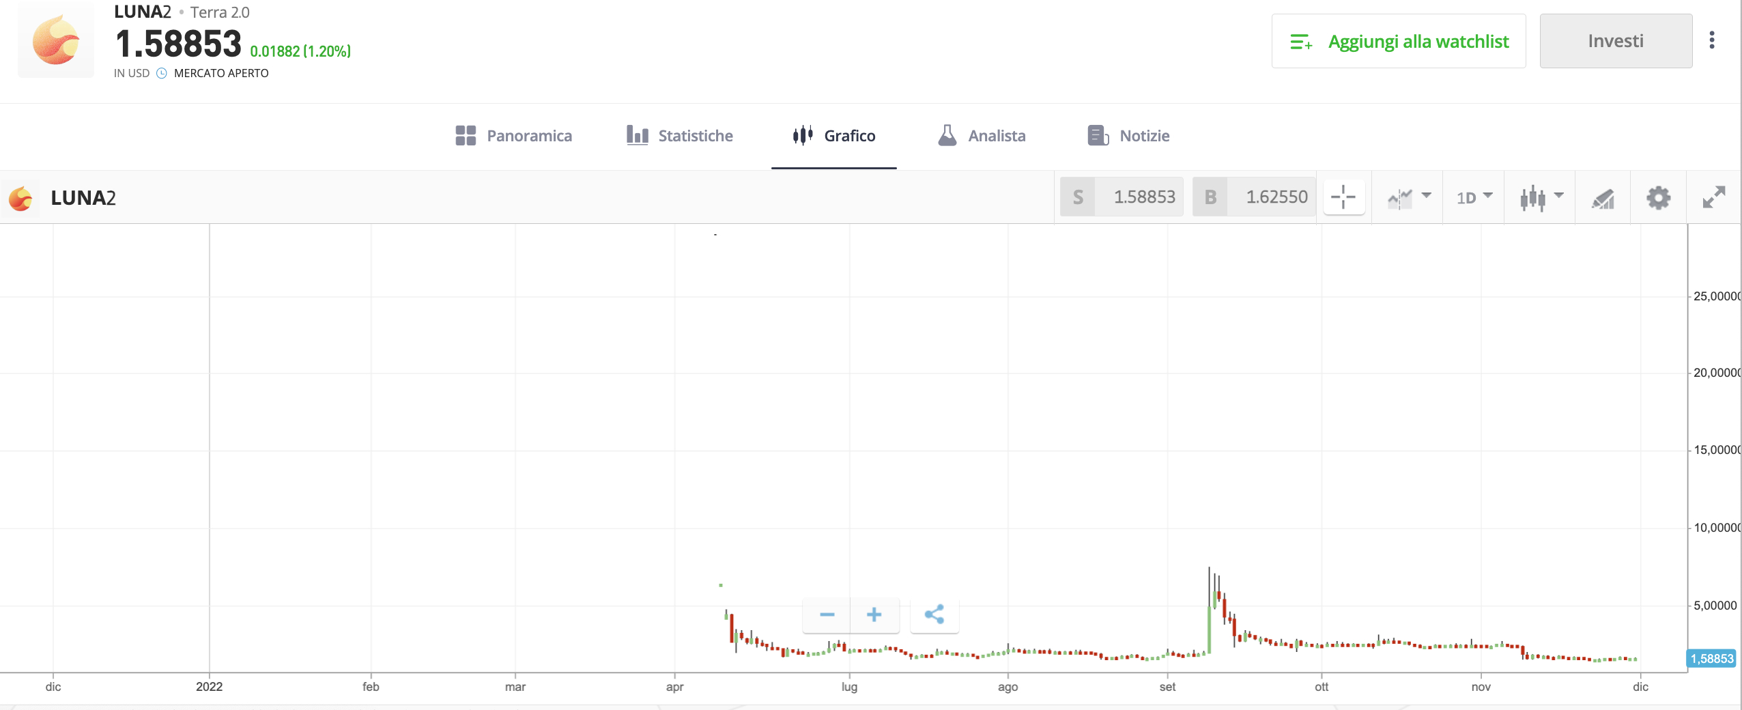Screen dimensions: 1742x710
Task: Click the 'nov' month axis label
Action: coord(1481,687)
